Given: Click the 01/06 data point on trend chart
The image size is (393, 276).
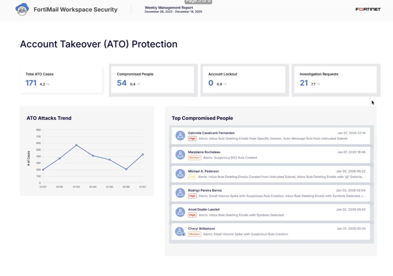Looking at the screenshot, I should click(x=126, y=169).
